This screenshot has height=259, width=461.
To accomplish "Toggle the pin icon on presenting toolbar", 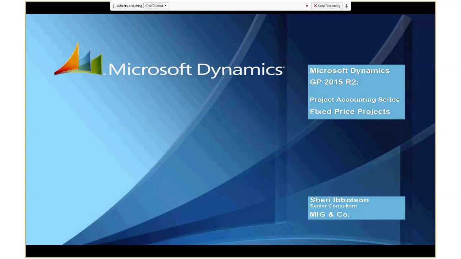I will point(346,6).
